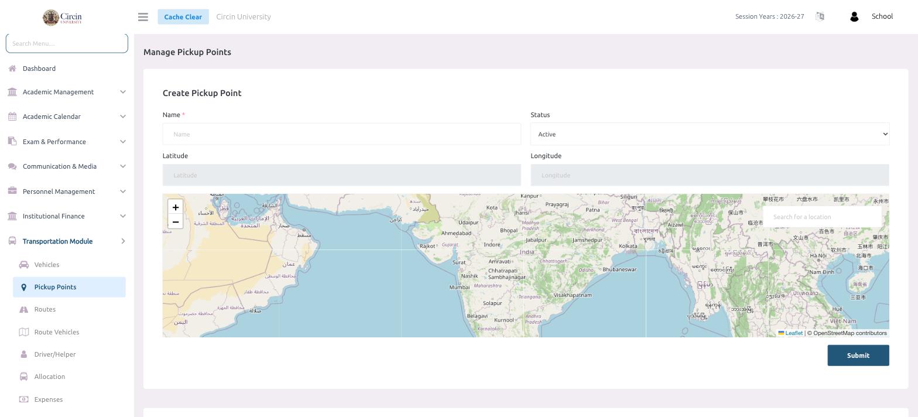Viewport: 918px width, 417px height.
Task: Submit the pickup point form
Action: pyautogui.click(x=858, y=356)
